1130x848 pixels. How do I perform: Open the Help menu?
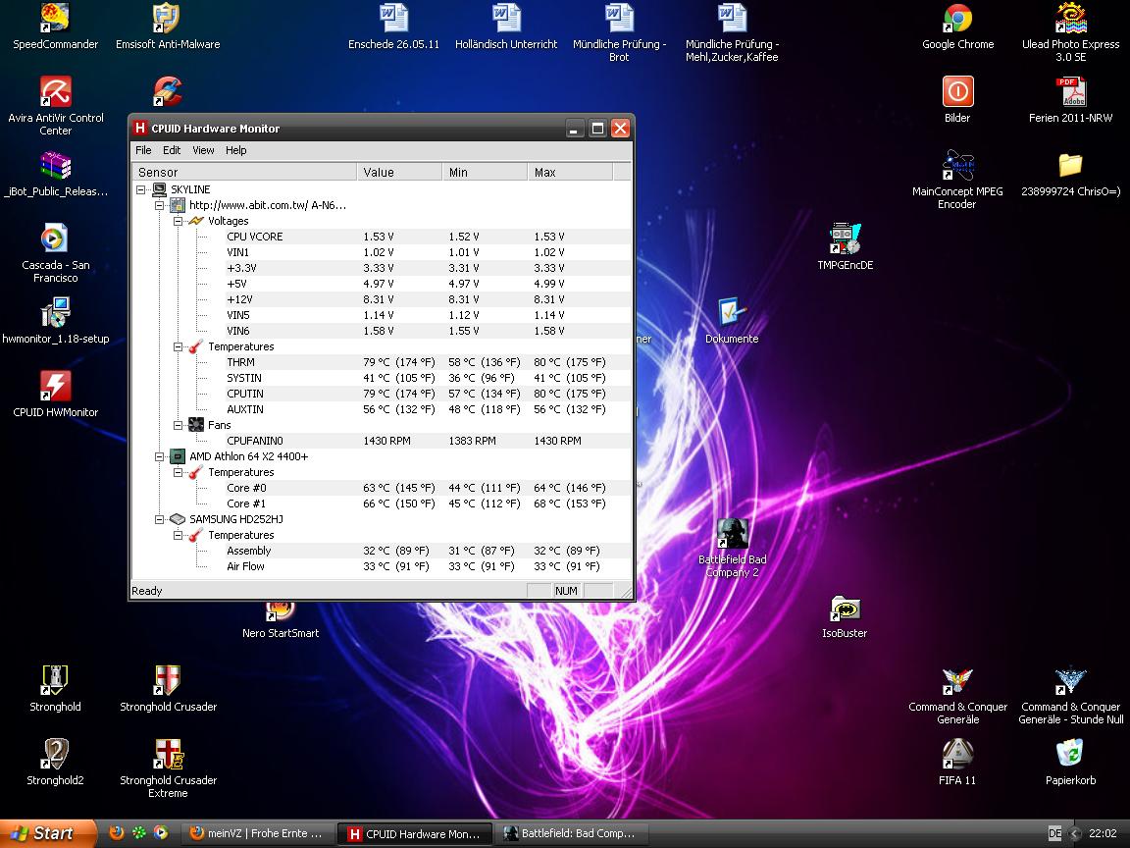coord(235,150)
